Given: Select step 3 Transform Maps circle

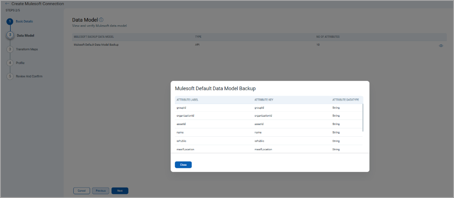Looking at the screenshot, I should point(10,49).
